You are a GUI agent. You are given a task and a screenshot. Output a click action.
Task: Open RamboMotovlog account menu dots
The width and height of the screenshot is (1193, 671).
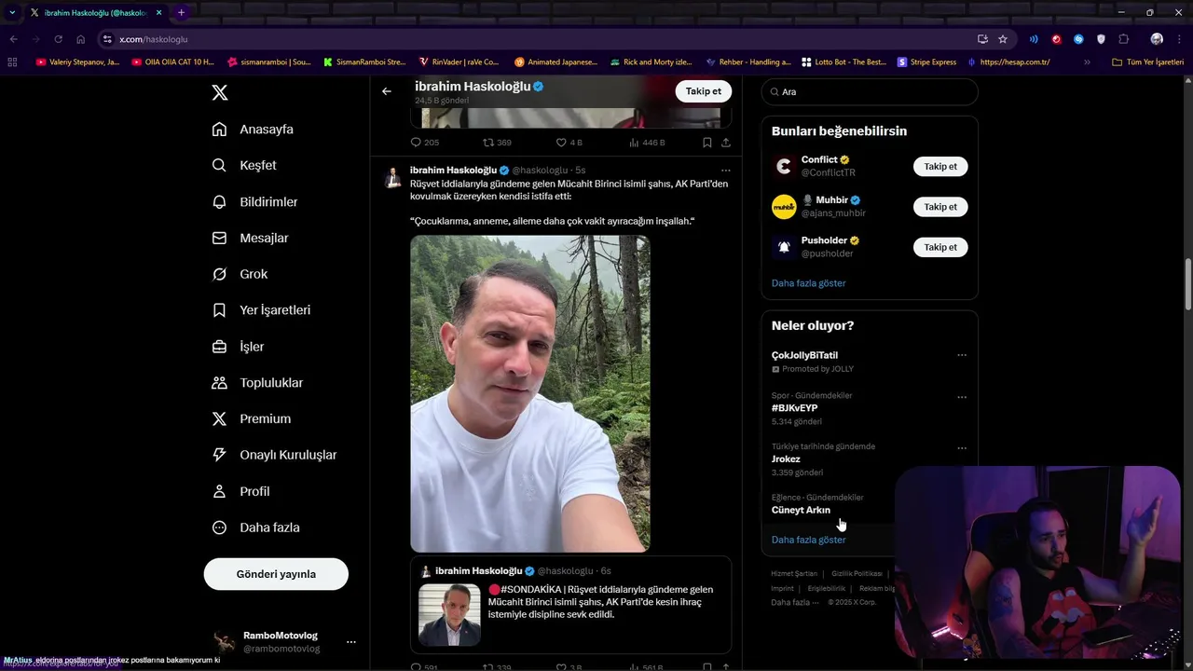(x=350, y=642)
